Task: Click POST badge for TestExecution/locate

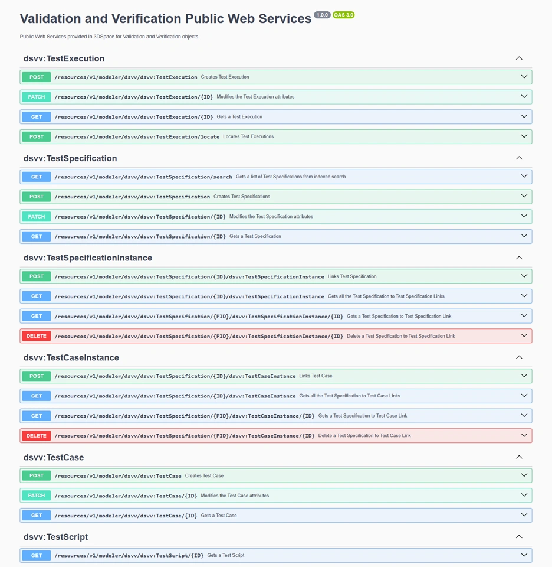Action: pyautogui.click(x=37, y=136)
